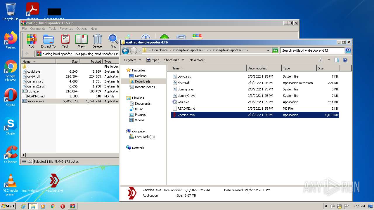The width and height of the screenshot is (374, 210).
Task: Open Opera desktop shortcut
Action: click(11, 97)
